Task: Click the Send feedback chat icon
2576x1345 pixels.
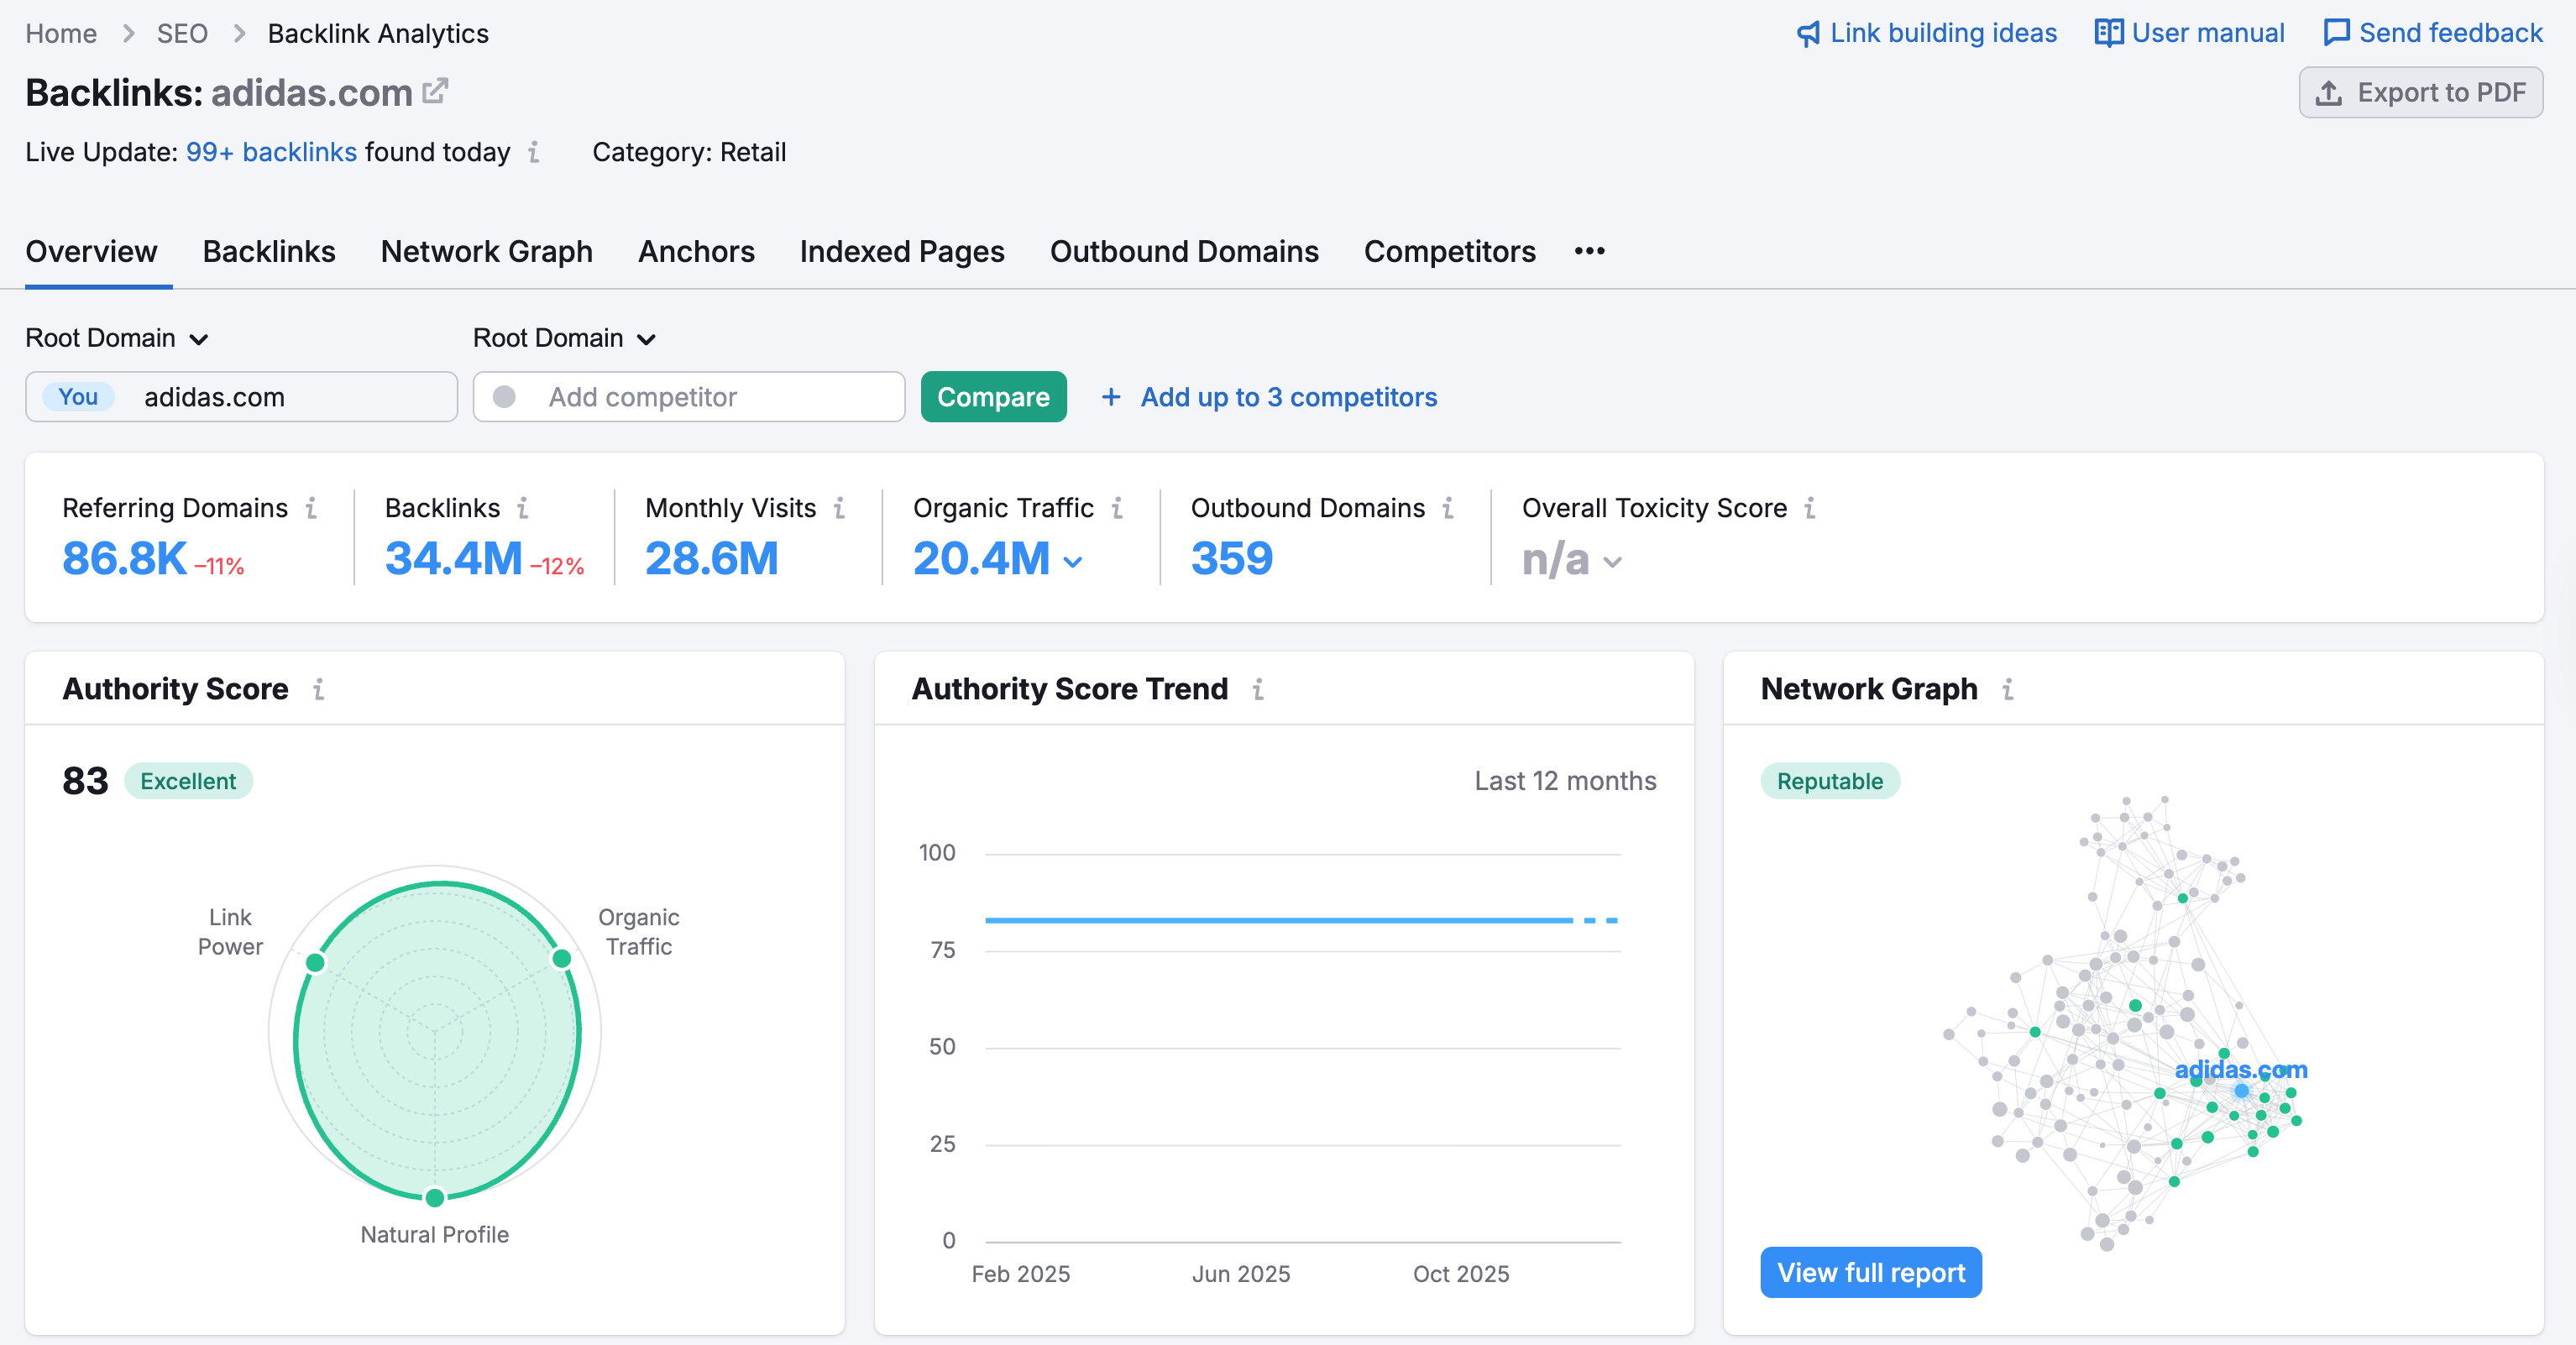Action: pos(2337,32)
